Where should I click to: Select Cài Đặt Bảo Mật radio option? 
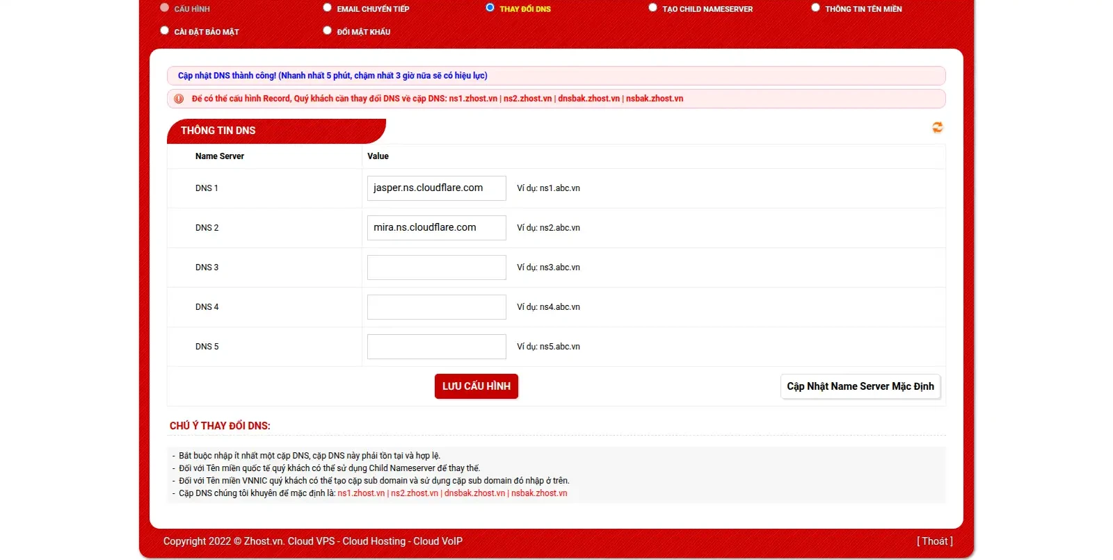165,31
